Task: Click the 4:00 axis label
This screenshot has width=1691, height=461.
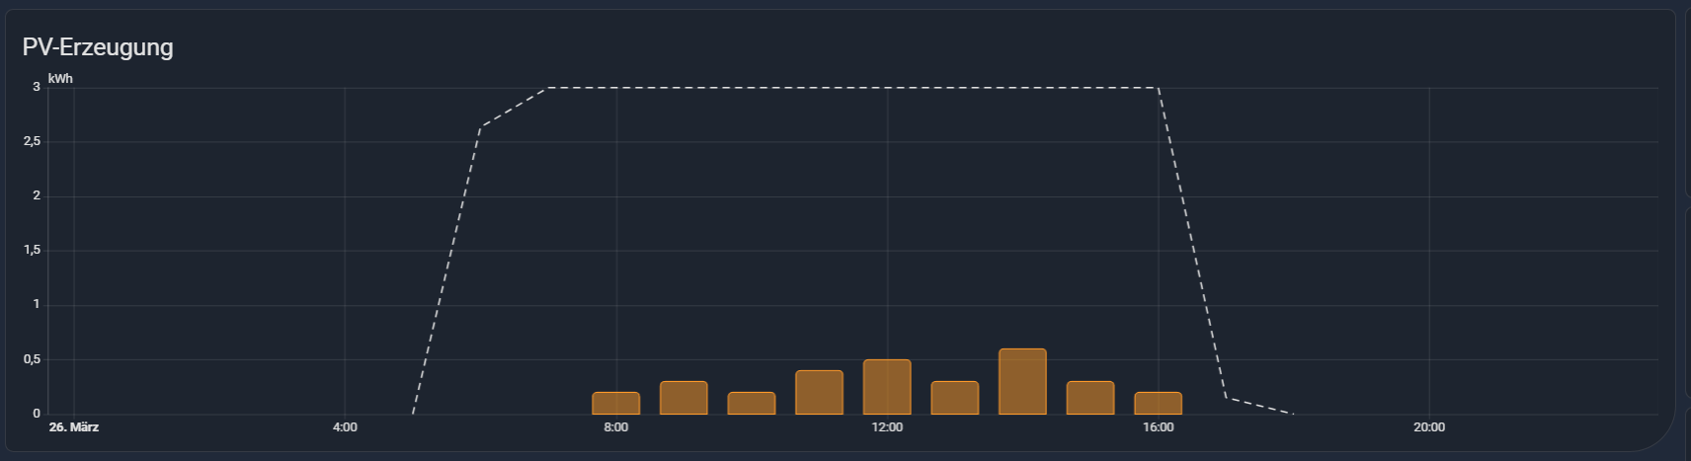Action: pos(345,427)
